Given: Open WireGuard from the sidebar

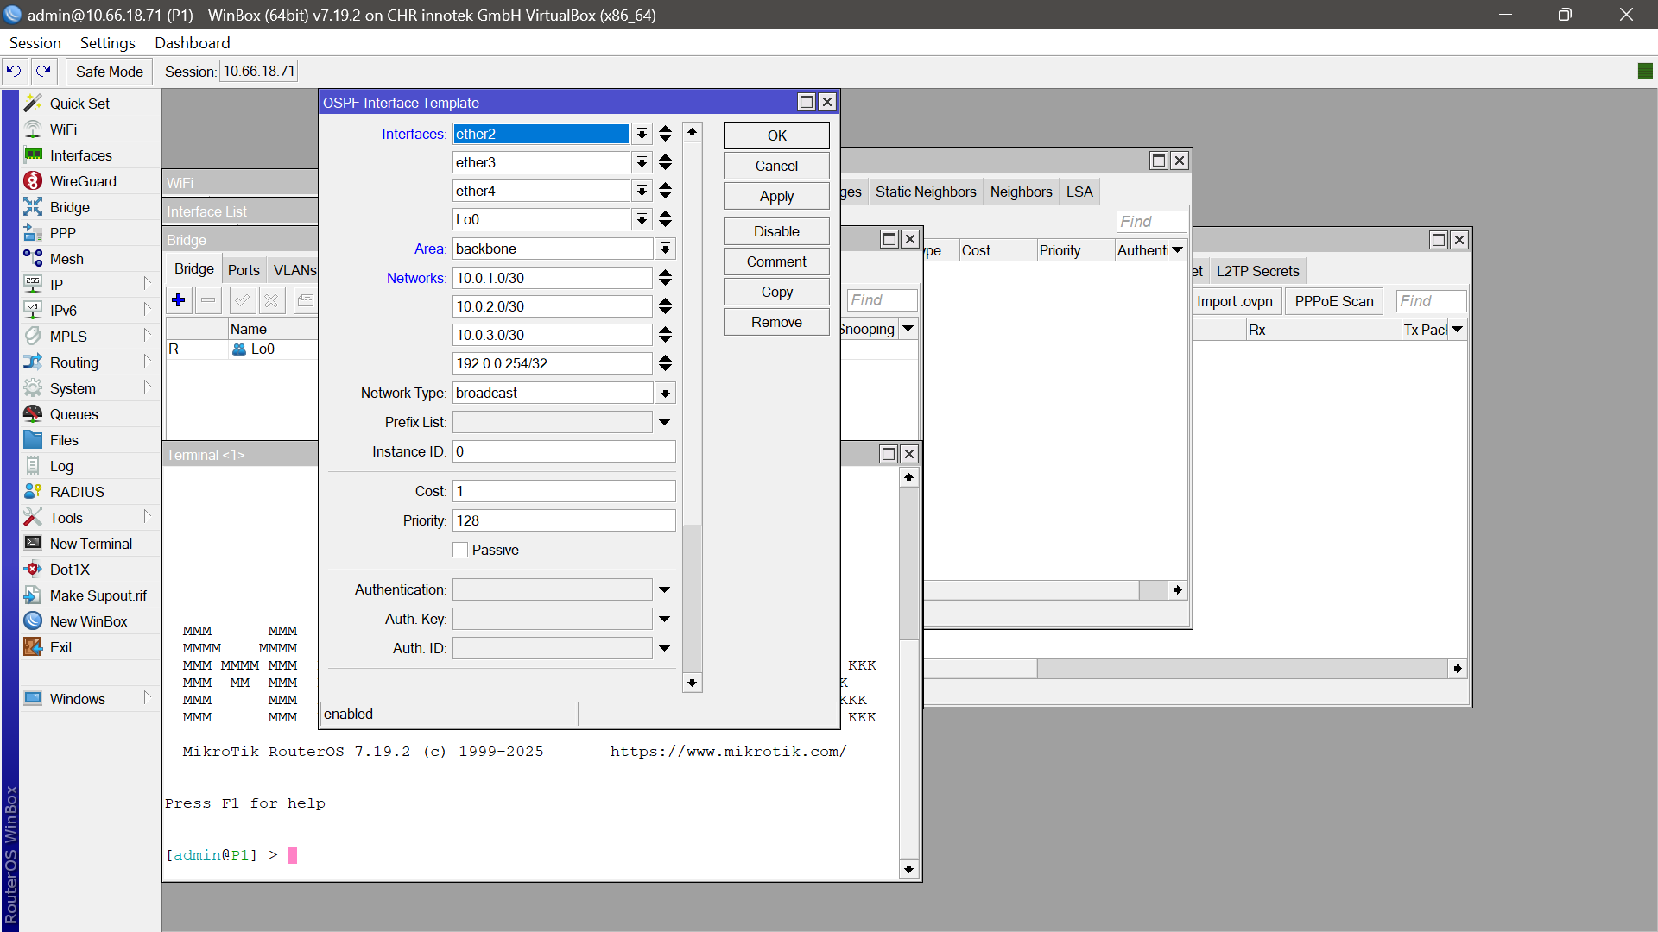Looking at the screenshot, I should (x=82, y=181).
